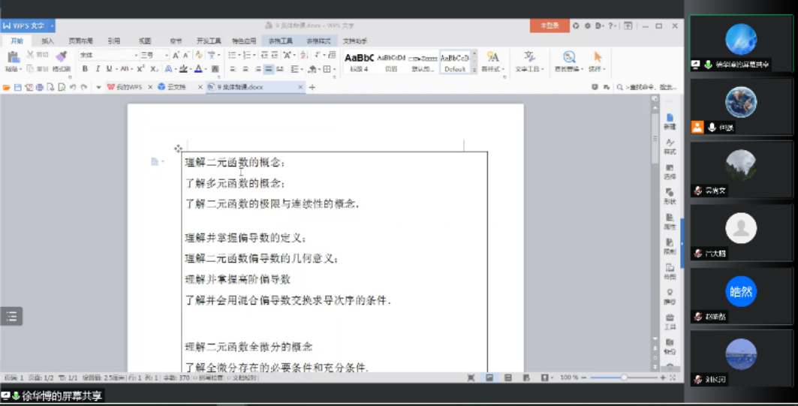The image size is (798, 406).
Task: Toggle Bold formatting
Action: (x=85, y=69)
